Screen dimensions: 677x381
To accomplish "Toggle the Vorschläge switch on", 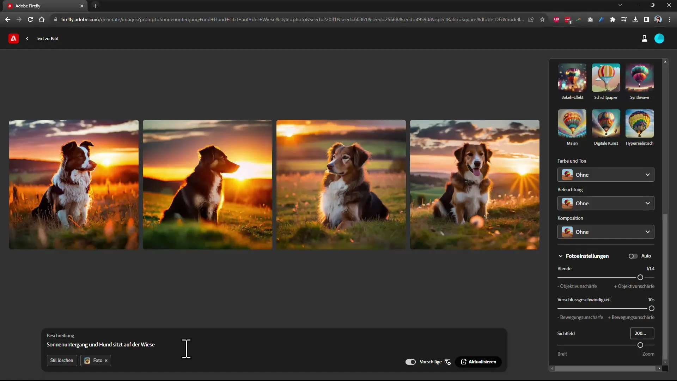I will (x=410, y=362).
